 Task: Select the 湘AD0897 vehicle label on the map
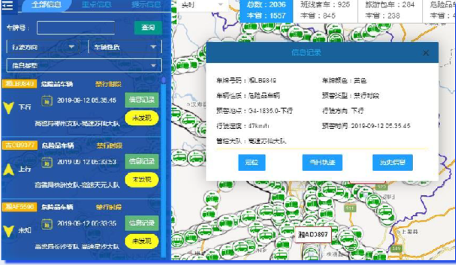pyautogui.click(x=313, y=234)
